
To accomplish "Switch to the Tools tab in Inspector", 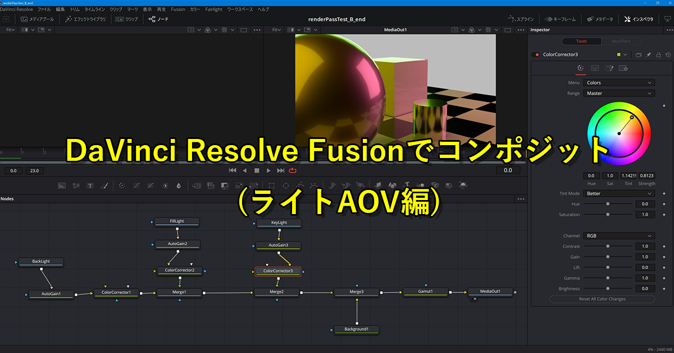I will [581, 41].
